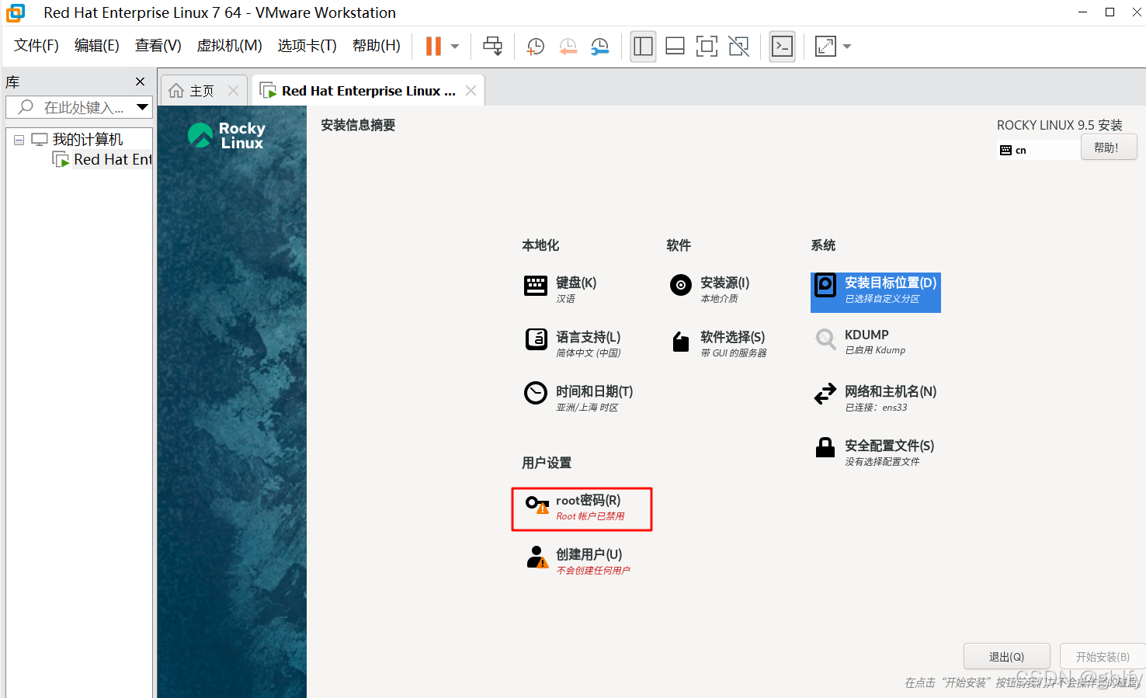The image size is (1146, 698).
Task: Click the 帮助! help button
Action: click(x=1109, y=148)
